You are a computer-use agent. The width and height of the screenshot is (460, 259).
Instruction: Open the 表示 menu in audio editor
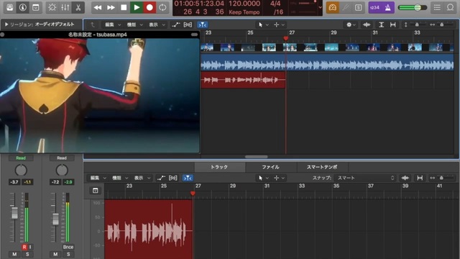(142, 178)
